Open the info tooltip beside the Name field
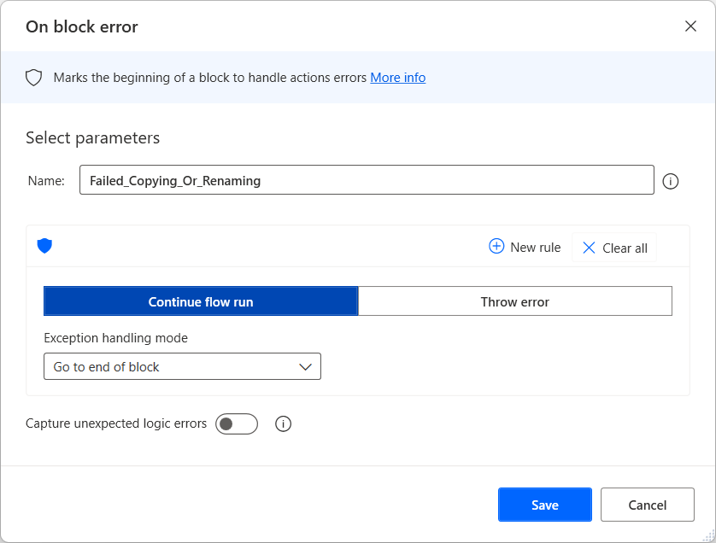This screenshot has height=543, width=716. coord(671,181)
